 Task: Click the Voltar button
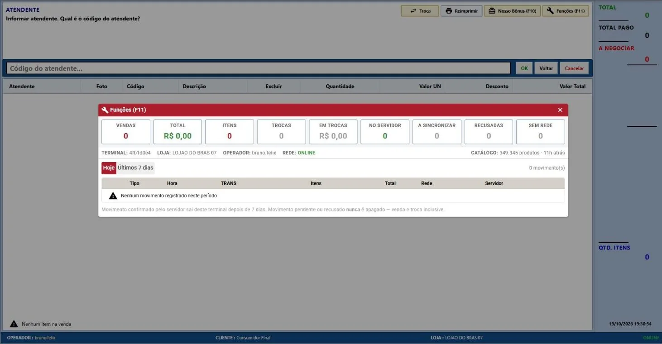pos(546,68)
